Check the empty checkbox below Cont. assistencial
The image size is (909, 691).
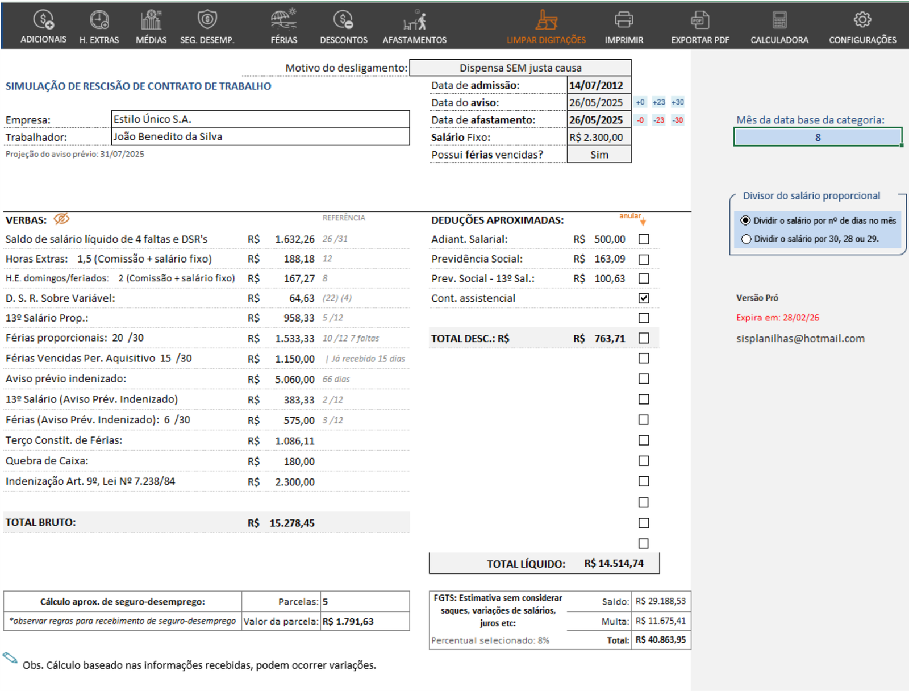[644, 318]
